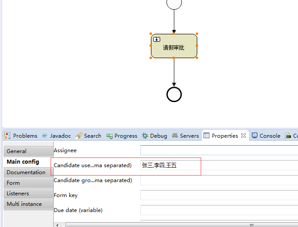Close the Properties view with X icon
Screen dimensions: 298x227
coord(243,135)
